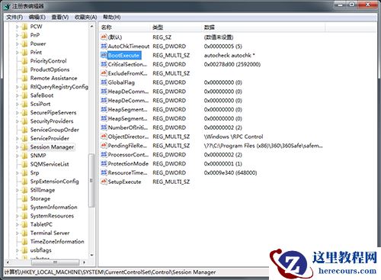
Task: Click the NumberOfIniti... value icon
Action: tap(104, 127)
